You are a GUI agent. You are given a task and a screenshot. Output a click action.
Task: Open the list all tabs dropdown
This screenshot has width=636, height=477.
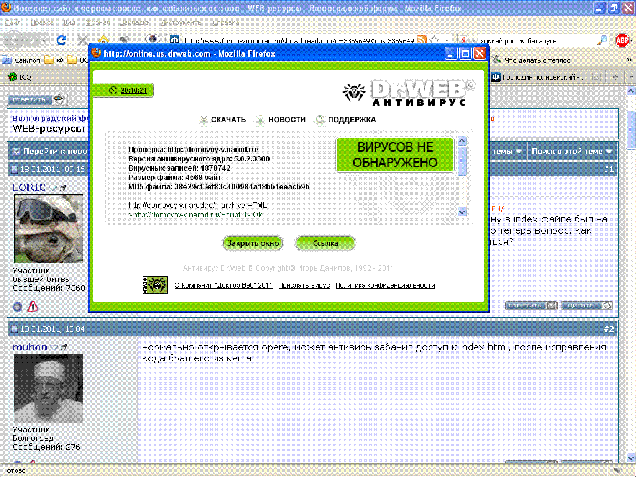(x=631, y=76)
